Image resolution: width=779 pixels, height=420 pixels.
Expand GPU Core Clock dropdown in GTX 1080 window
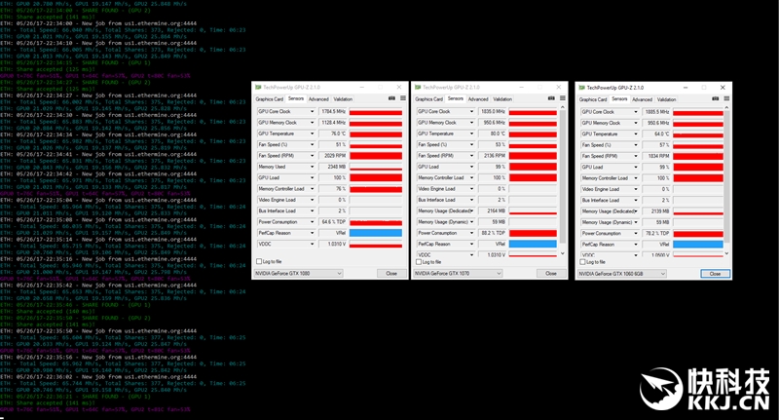click(x=312, y=112)
